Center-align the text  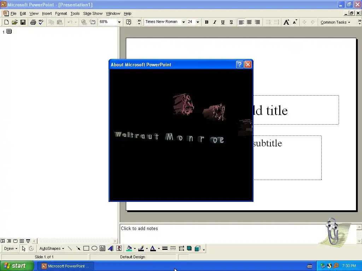249,22
